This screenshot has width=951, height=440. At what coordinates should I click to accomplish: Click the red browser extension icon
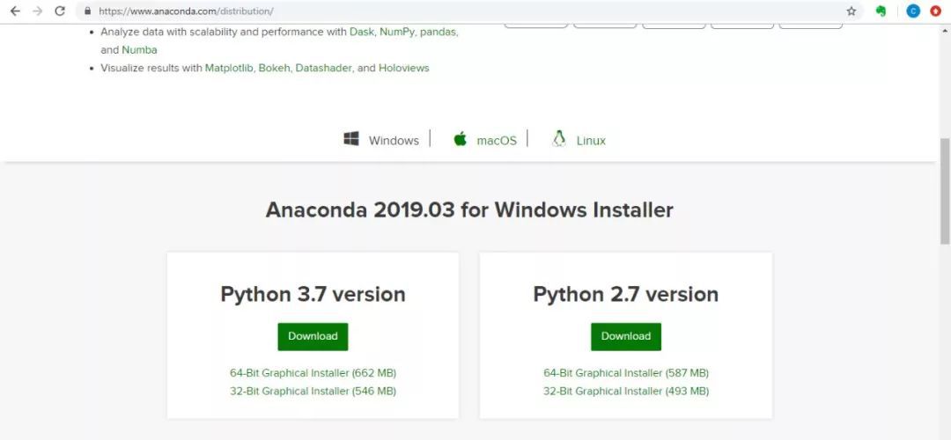coord(935,11)
